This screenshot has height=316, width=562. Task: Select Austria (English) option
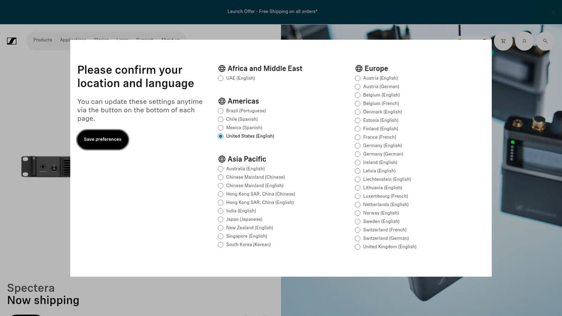tap(358, 78)
